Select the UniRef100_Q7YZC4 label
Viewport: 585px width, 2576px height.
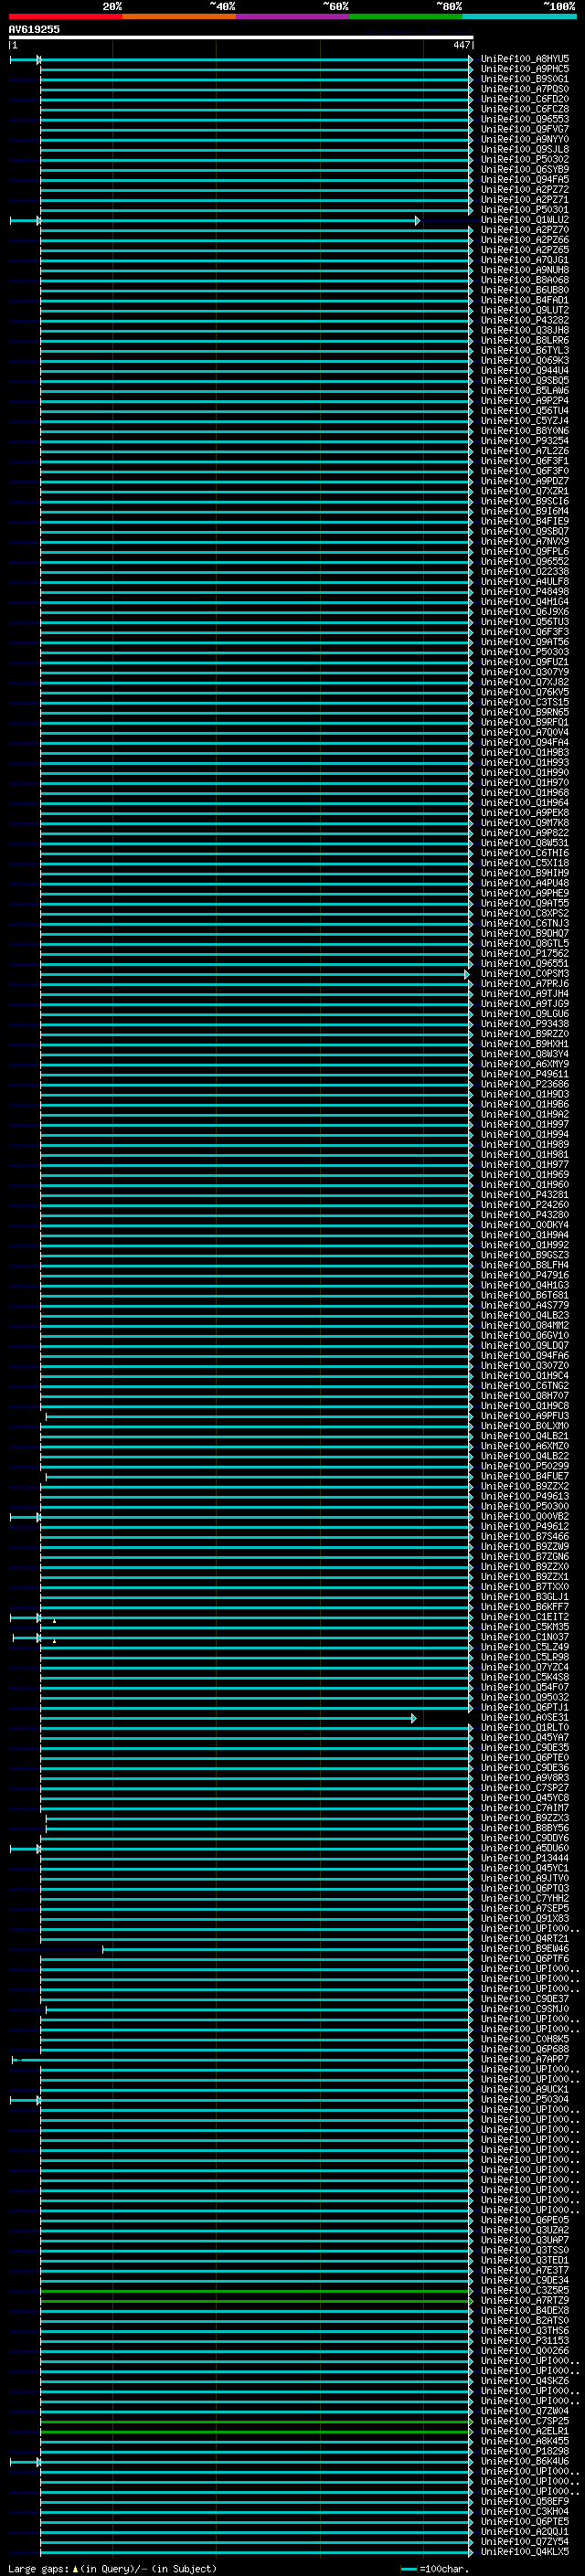[524, 1668]
